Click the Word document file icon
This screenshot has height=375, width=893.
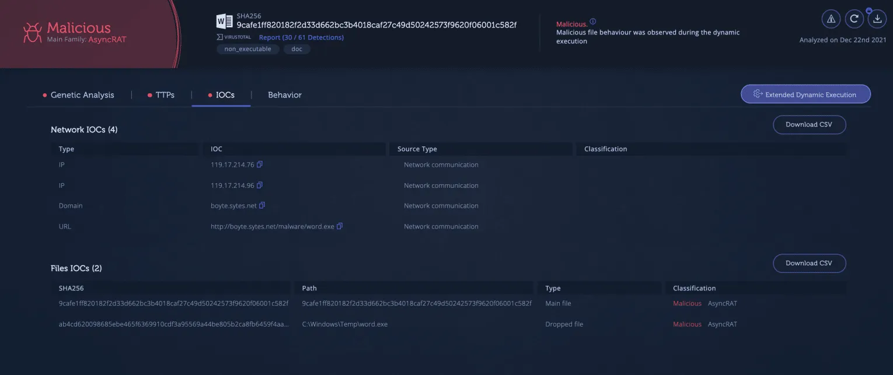pos(224,22)
